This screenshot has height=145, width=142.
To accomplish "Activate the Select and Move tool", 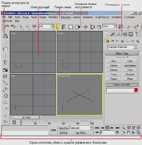I will tap(85, 27).
